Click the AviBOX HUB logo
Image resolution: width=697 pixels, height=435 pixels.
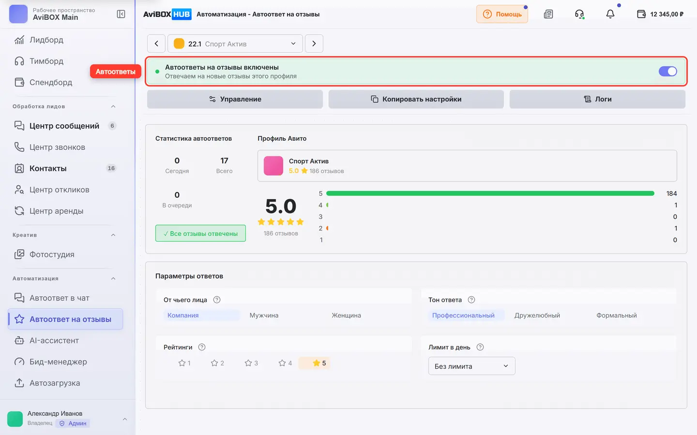[x=167, y=14]
